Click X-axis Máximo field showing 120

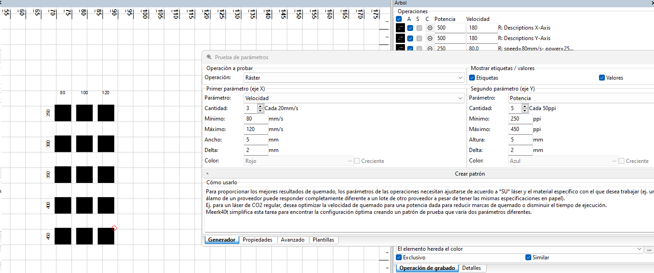click(256, 129)
